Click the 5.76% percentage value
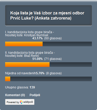Viewport: 97px width, 110px height. (x=40, y=73)
